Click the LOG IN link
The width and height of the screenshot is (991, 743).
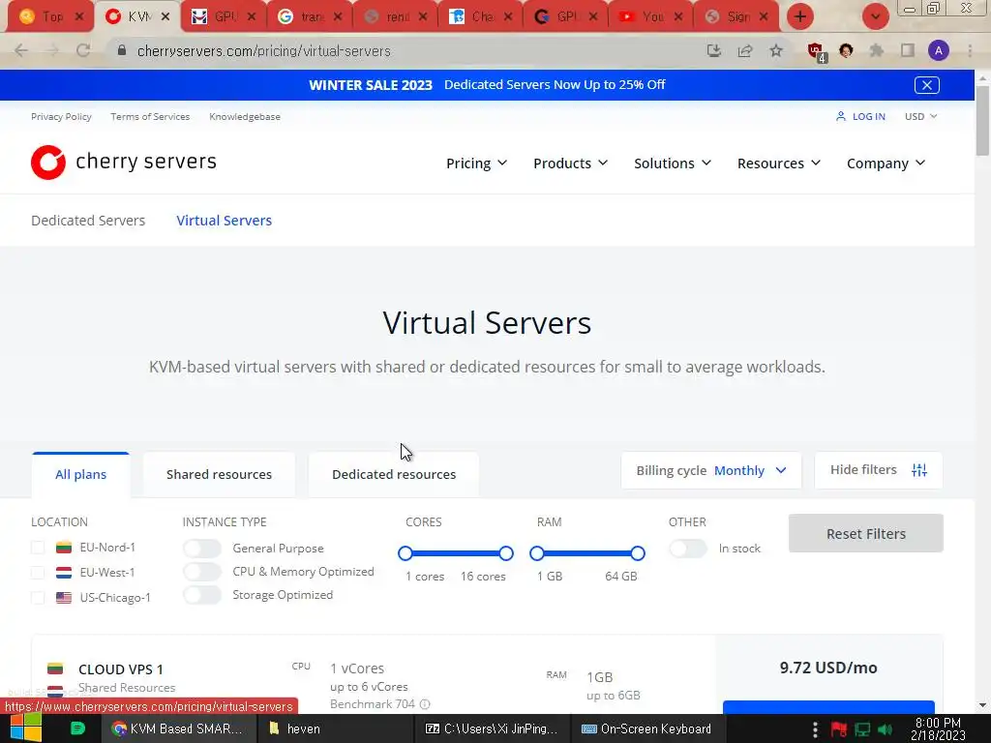tap(868, 116)
